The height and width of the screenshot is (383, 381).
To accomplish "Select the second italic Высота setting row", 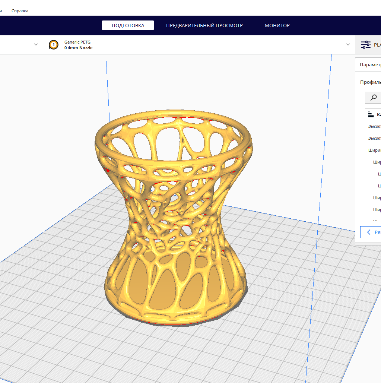I will pyautogui.click(x=374, y=138).
